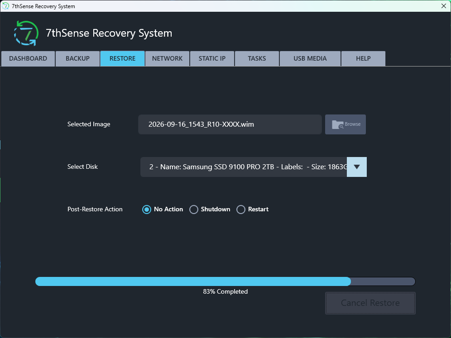Switch to the USB MEDIA tab
The width and height of the screenshot is (451, 338).
pos(310,59)
